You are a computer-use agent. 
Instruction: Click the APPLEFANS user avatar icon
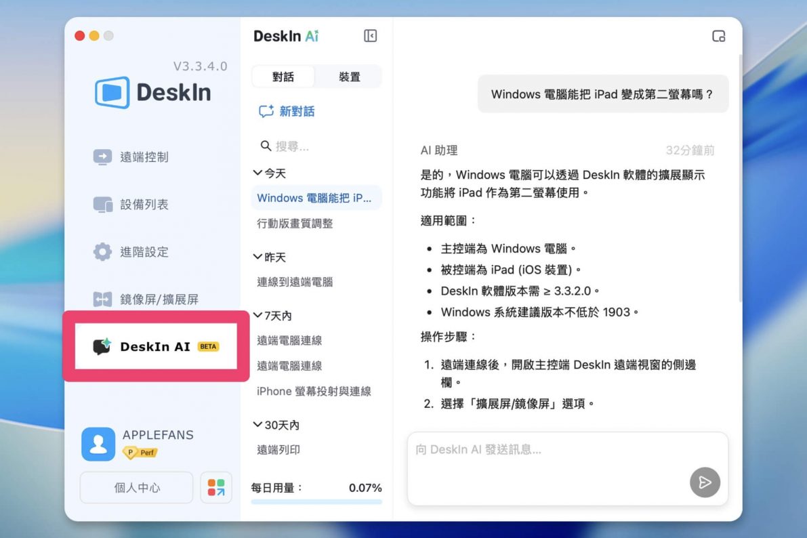click(98, 444)
